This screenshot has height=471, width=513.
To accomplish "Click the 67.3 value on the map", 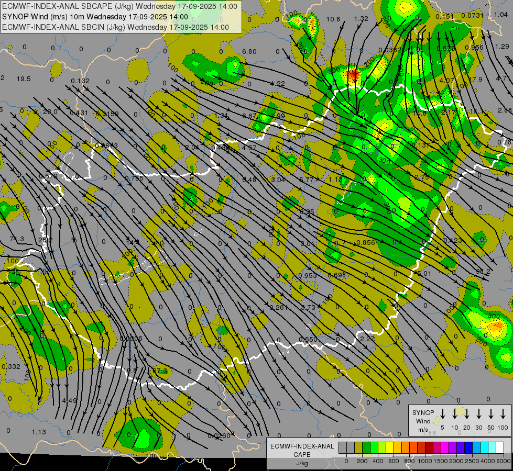I will [x=159, y=371].
